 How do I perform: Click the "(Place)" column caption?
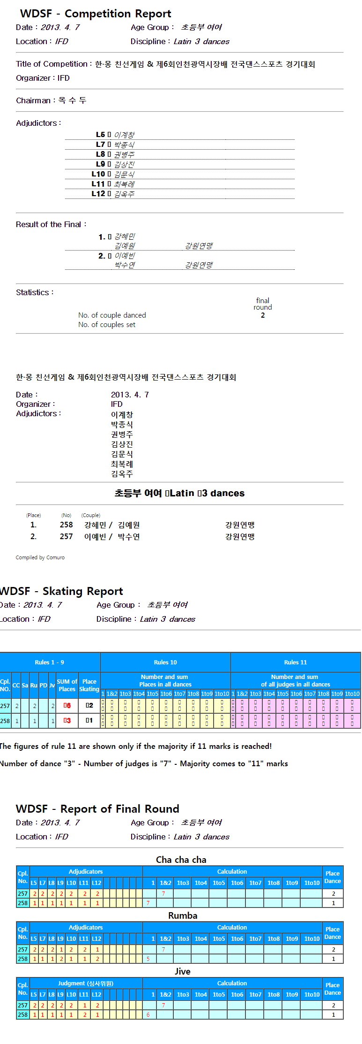[x=34, y=515]
